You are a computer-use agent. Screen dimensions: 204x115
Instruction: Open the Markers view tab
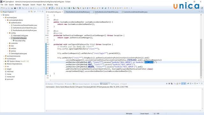[x=49, y=84]
